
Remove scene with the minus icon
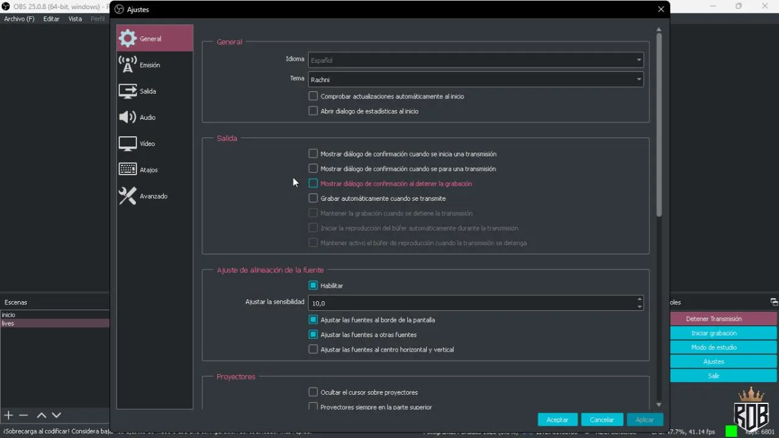pos(24,415)
